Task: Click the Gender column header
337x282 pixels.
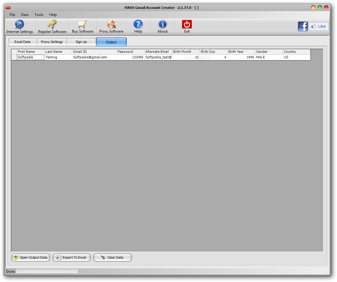Action: point(269,52)
